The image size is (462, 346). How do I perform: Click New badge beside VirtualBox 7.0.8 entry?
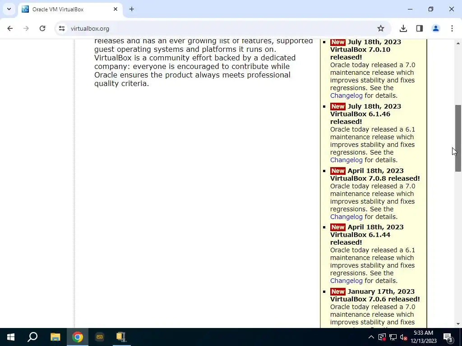pyautogui.click(x=337, y=171)
